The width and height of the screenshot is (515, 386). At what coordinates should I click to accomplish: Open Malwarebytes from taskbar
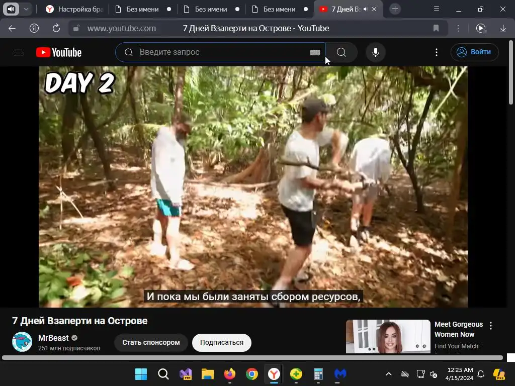[340, 374]
